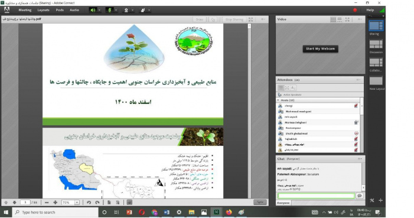Click the layout tools wrench icon
414x218 pixels.
(372, 200)
